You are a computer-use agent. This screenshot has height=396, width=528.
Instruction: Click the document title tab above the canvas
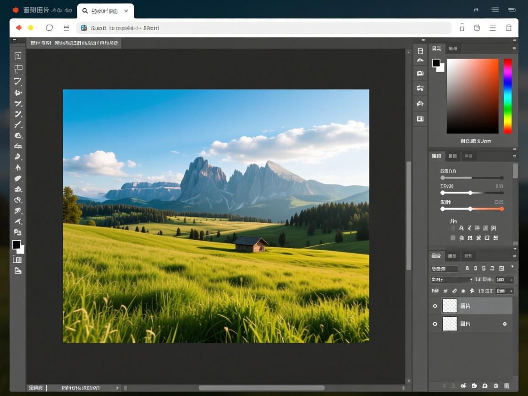click(x=73, y=43)
